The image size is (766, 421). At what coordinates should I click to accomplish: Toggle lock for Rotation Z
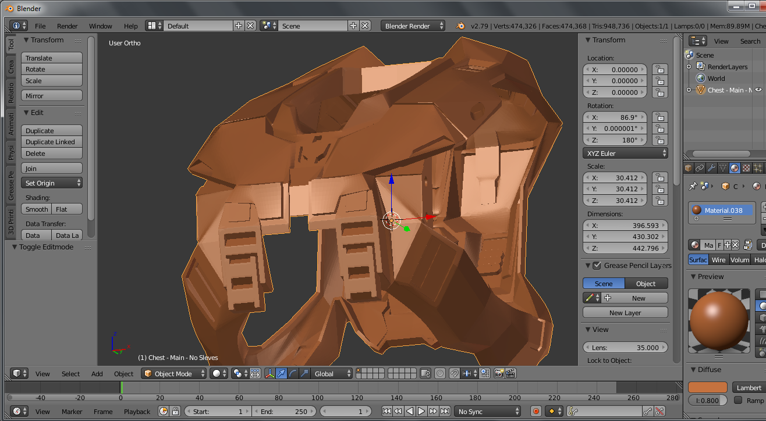coord(659,140)
